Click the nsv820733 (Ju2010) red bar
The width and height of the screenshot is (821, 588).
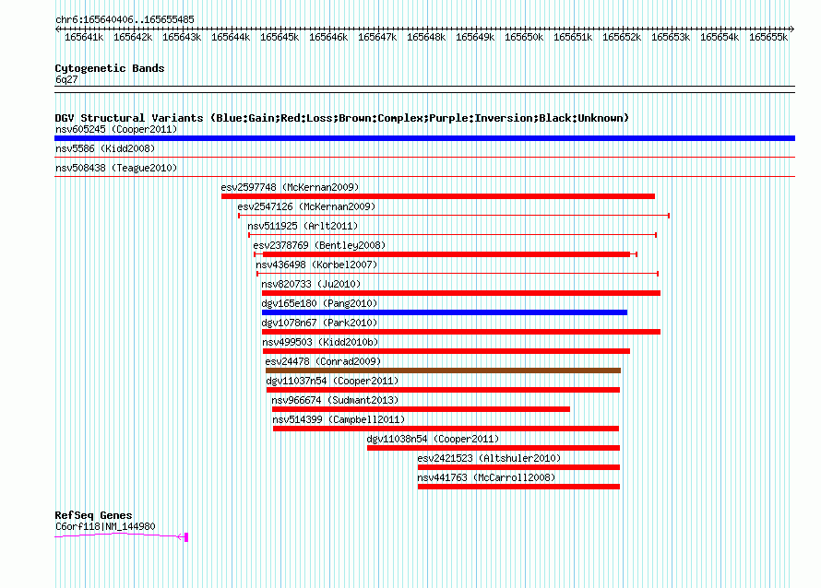460,293
